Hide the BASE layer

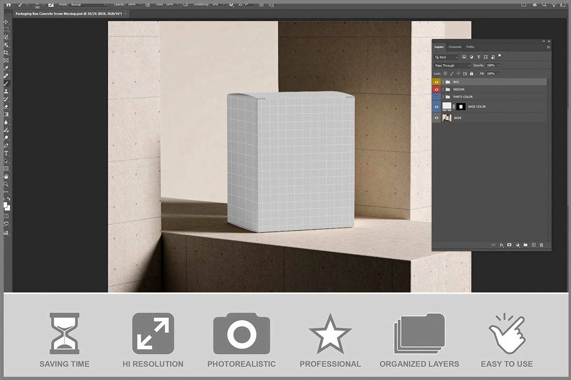pos(436,118)
